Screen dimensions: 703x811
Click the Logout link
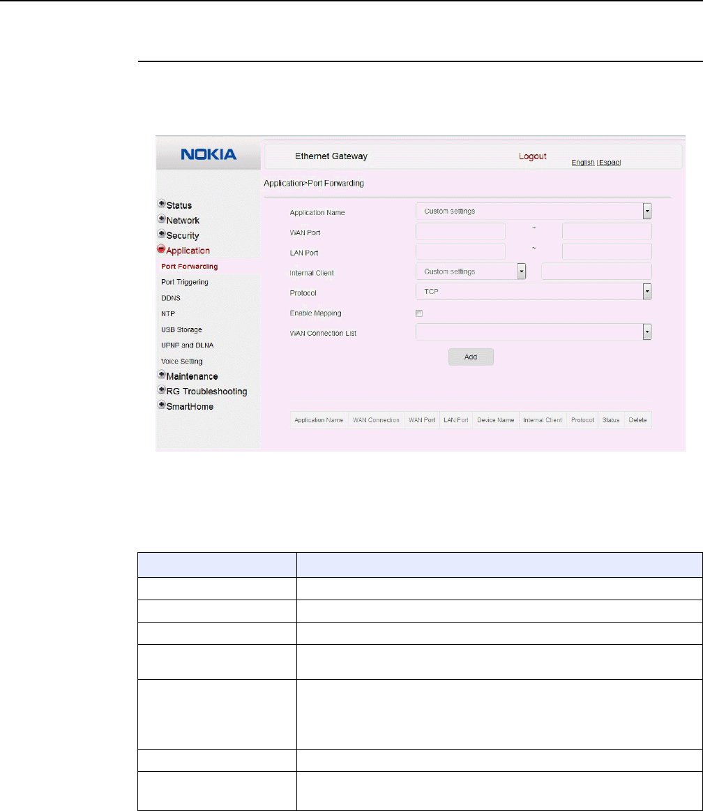(x=532, y=156)
